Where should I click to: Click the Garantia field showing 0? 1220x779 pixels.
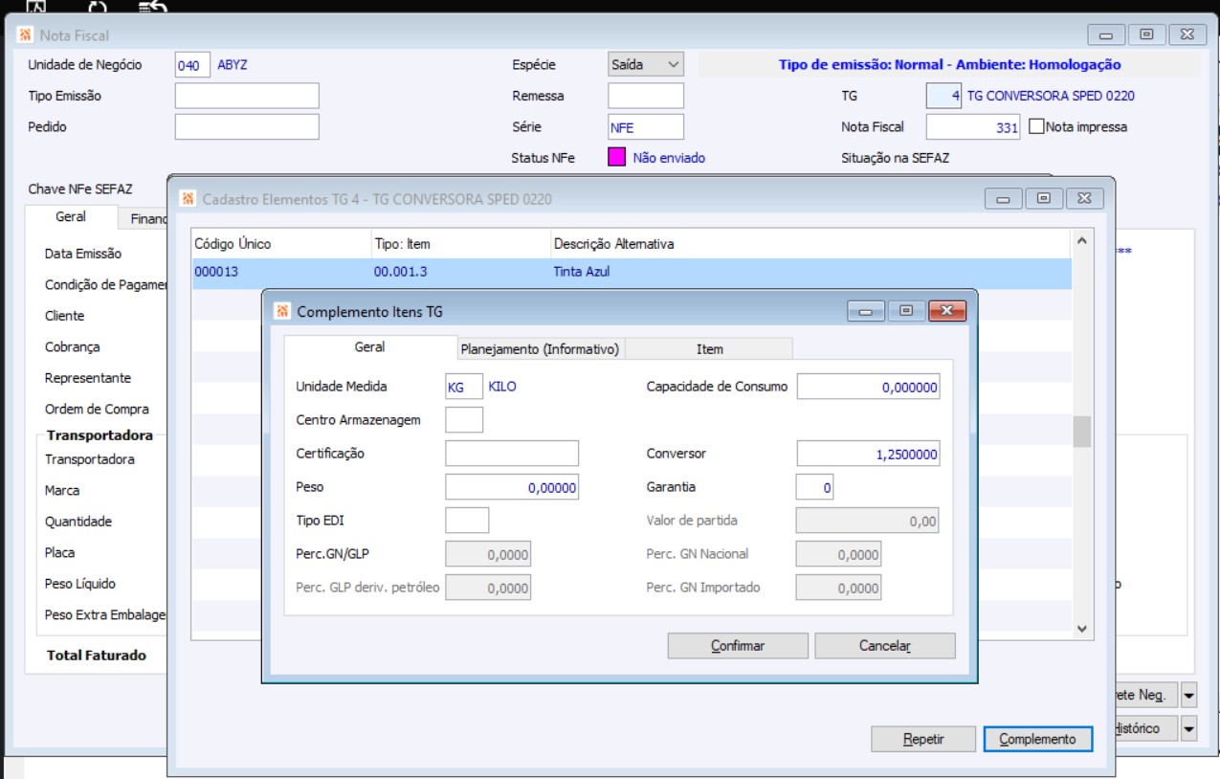(815, 487)
